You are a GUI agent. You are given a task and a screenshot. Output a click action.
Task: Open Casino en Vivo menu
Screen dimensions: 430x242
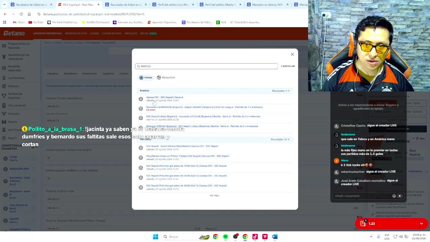[112, 34]
